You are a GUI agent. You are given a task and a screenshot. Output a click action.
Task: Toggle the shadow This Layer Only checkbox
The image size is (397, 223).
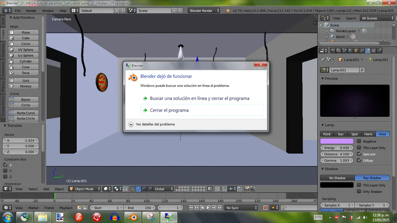click(359, 185)
